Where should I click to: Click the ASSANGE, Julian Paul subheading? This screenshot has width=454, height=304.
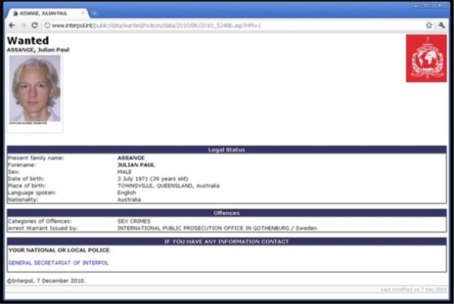point(38,50)
